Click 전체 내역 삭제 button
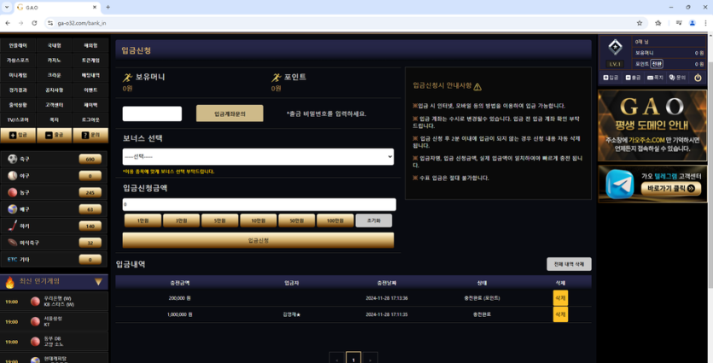 pyautogui.click(x=569, y=264)
